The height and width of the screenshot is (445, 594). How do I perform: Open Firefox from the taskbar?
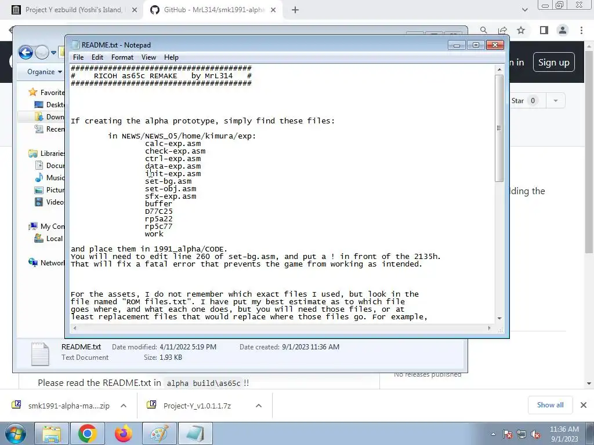(x=124, y=433)
